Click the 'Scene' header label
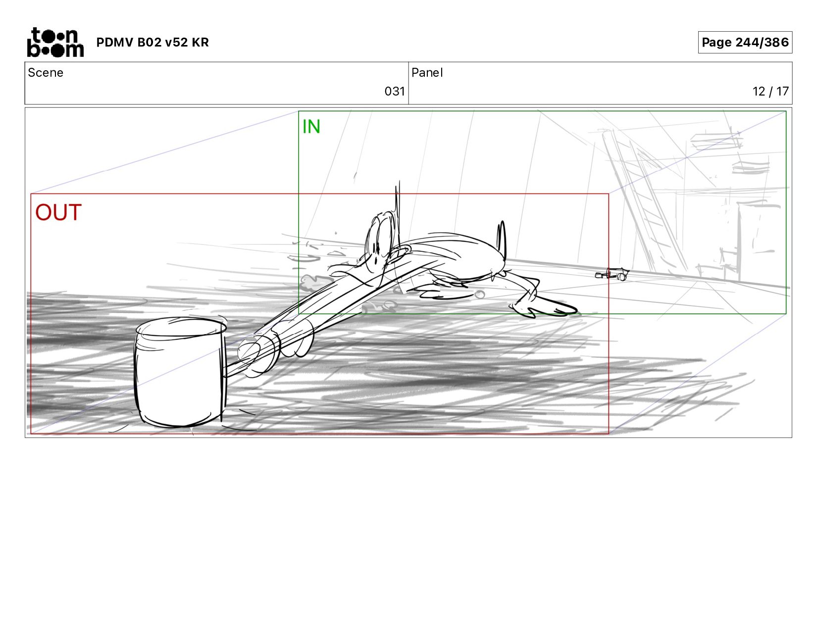Viewport: 817px width, 631px height. click(46, 73)
